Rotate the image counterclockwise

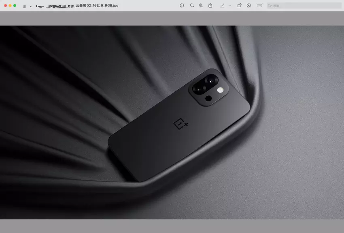[239, 5]
